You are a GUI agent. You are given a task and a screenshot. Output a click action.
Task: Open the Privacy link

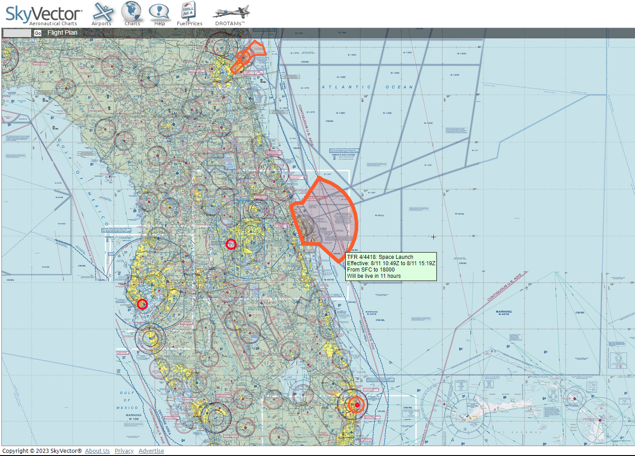click(x=124, y=451)
